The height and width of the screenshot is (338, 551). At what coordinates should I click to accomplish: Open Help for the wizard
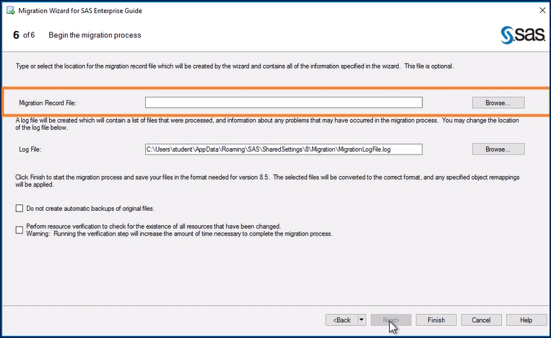tap(526, 320)
